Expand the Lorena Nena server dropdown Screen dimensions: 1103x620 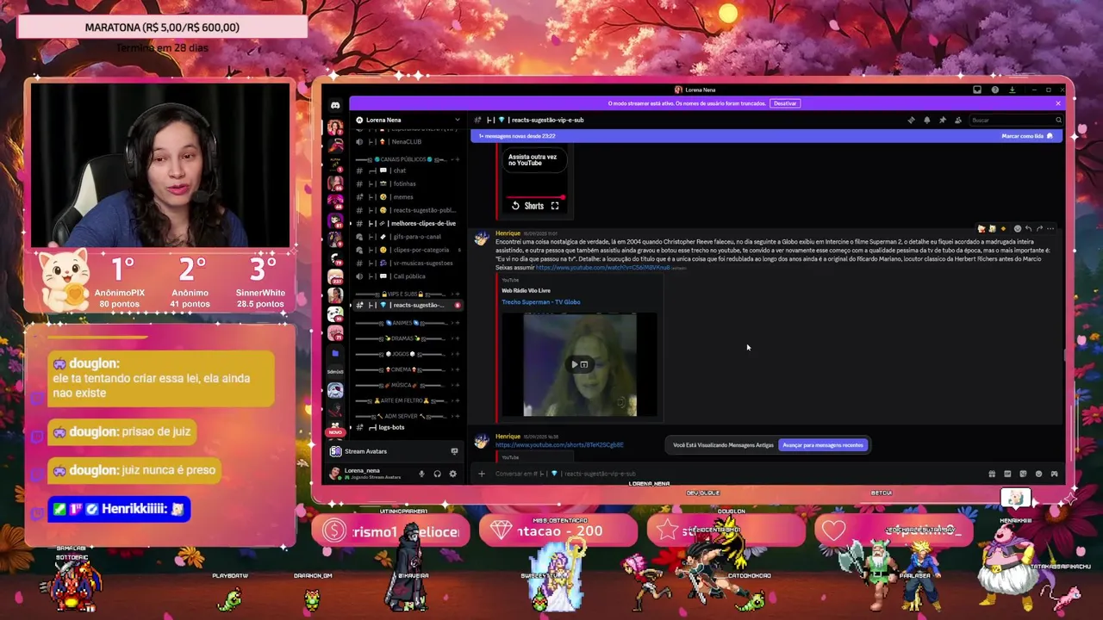[458, 120]
